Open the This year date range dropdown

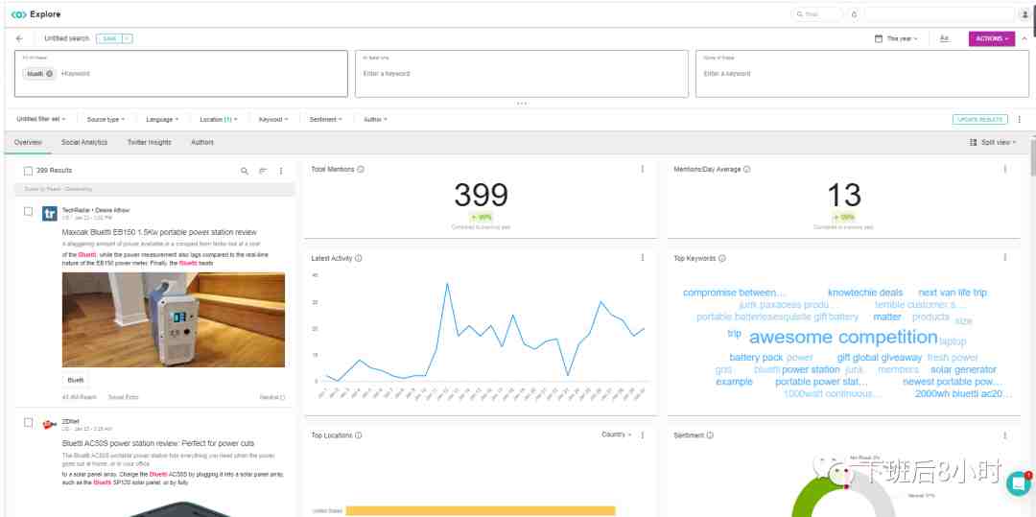point(897,39)
